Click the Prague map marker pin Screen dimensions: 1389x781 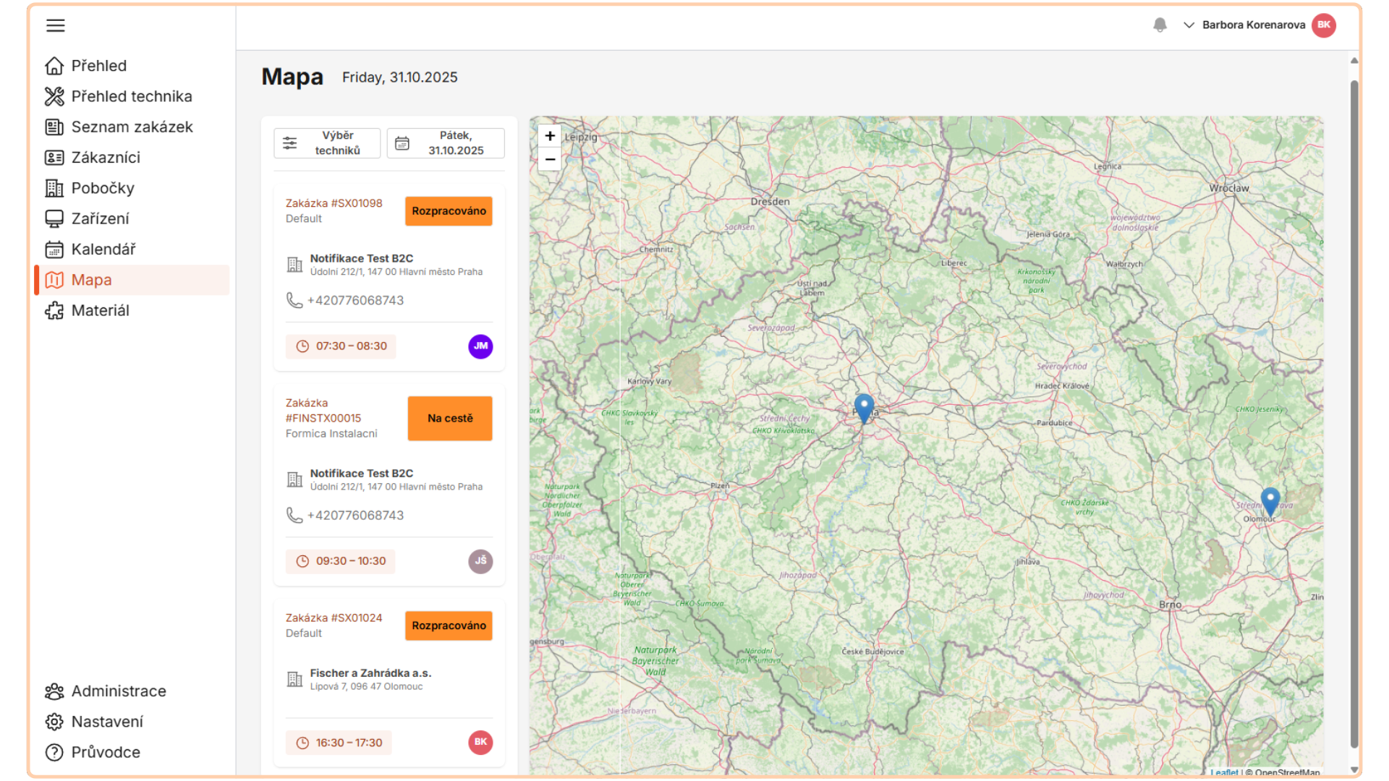(864, 407)
